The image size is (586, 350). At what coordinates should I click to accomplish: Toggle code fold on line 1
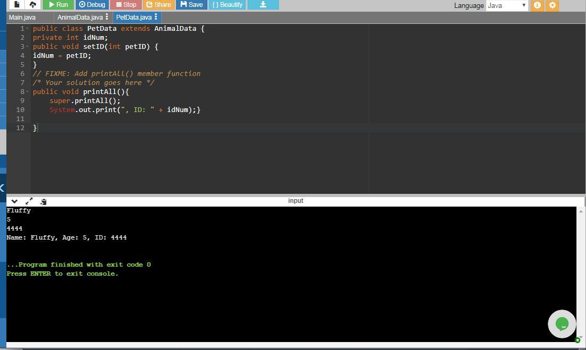coord(28,29)
